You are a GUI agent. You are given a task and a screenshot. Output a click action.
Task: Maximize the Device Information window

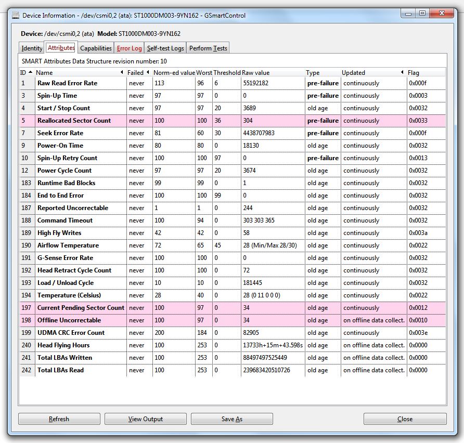(422, 14)
